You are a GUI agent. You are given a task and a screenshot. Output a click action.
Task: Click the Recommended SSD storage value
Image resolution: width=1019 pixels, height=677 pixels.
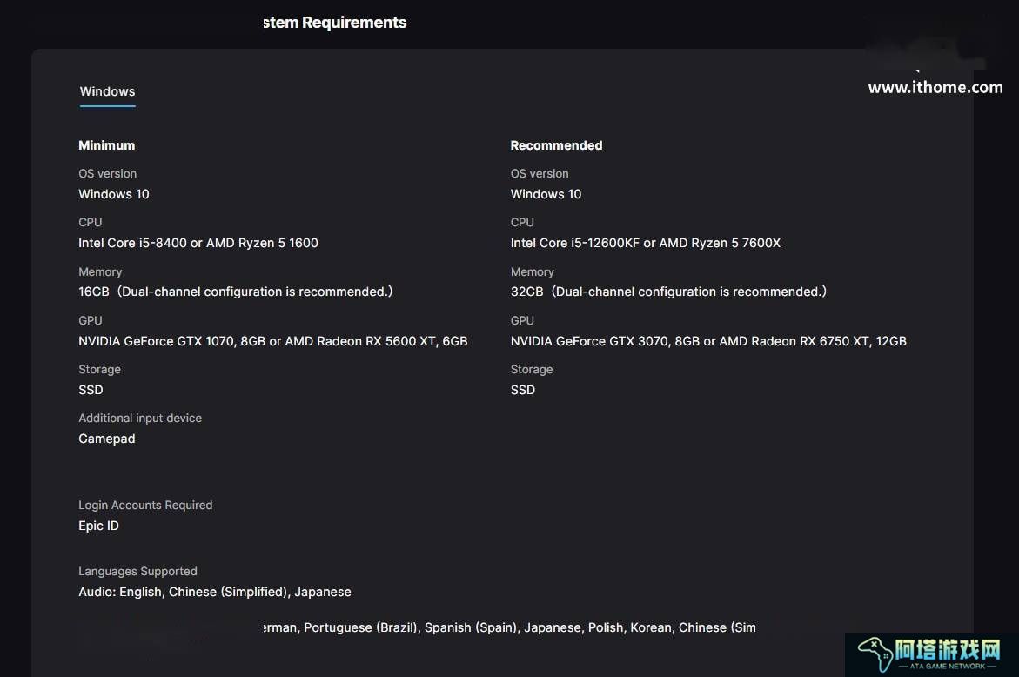[x=522, y=390]
